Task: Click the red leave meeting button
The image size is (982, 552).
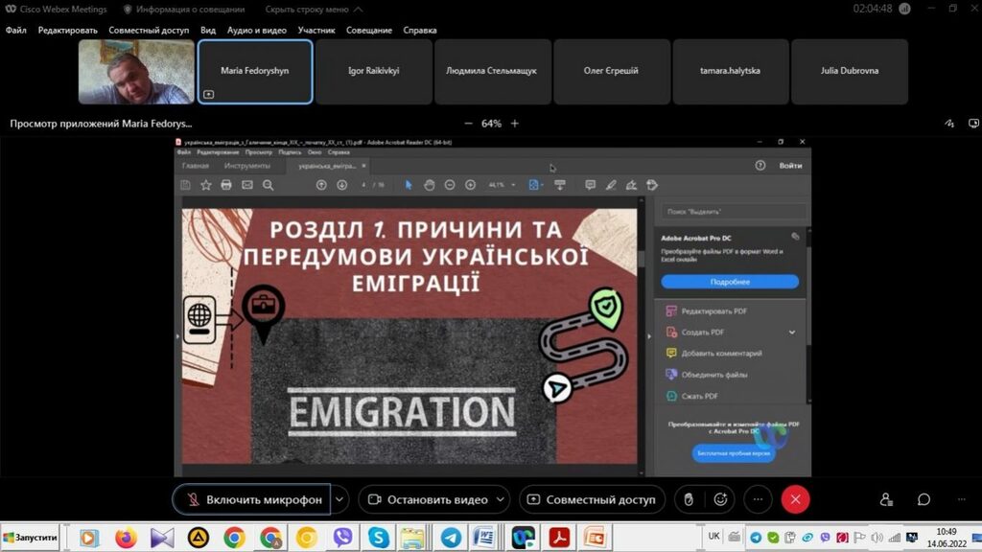Action: [x=795, y=499]
